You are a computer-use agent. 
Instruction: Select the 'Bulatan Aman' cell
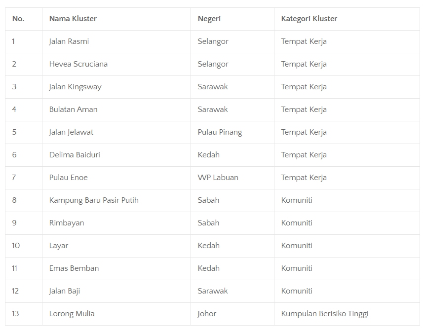click(x=74, y=110)
